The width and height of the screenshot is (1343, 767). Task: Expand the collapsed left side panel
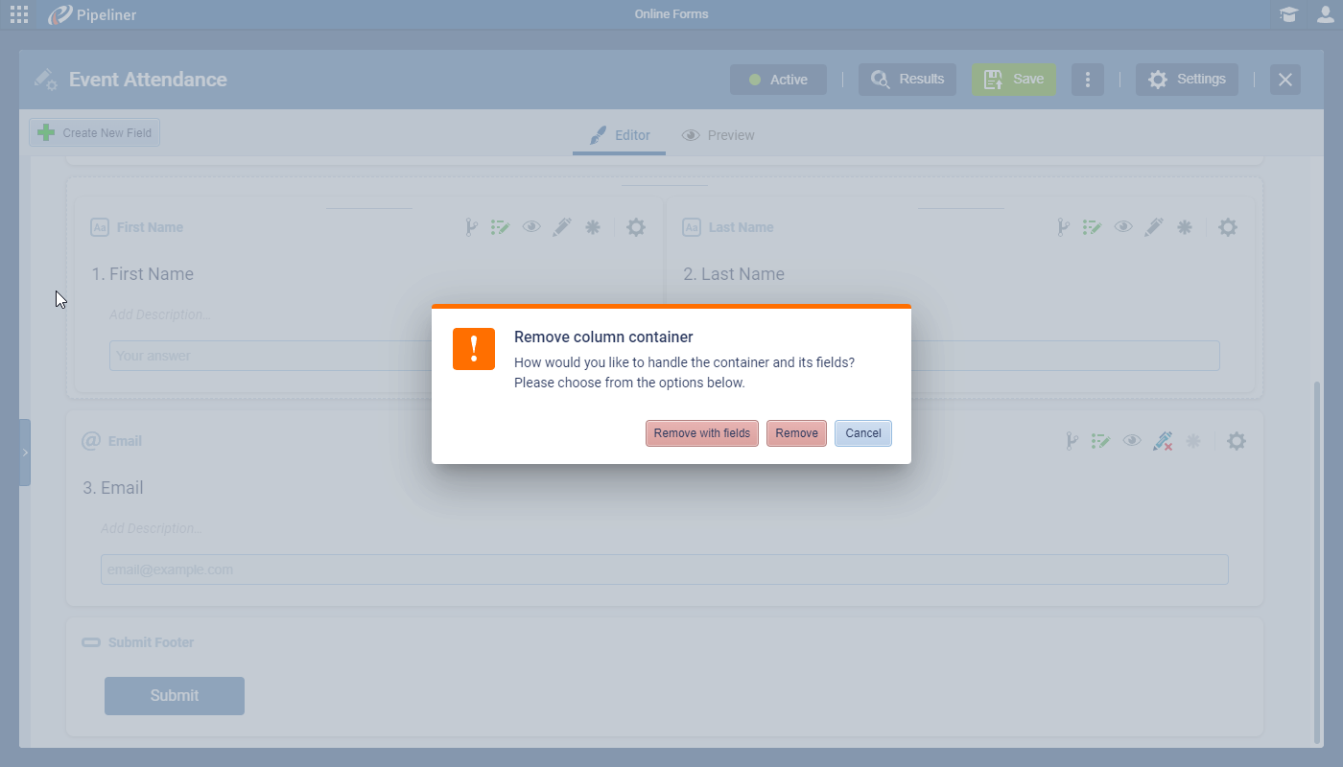(x=25, y=453)
